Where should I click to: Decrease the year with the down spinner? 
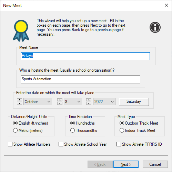click(89, 103)
